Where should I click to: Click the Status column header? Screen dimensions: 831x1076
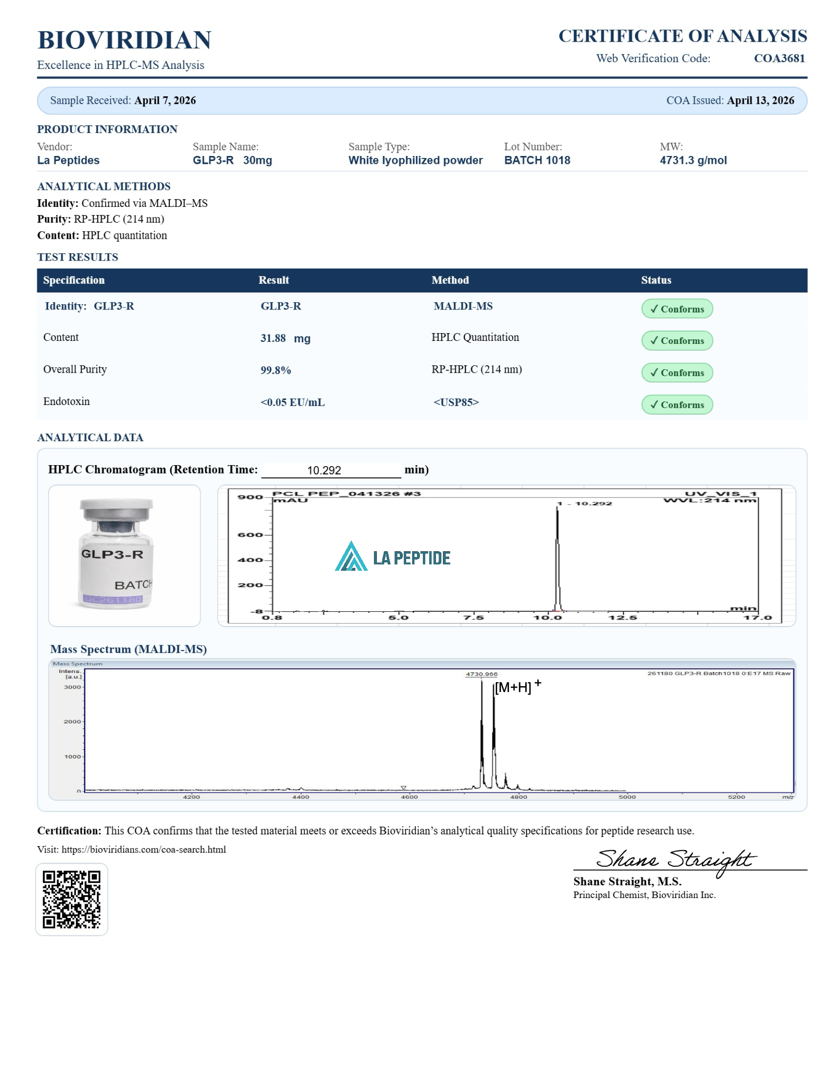[x=656, y=280]
